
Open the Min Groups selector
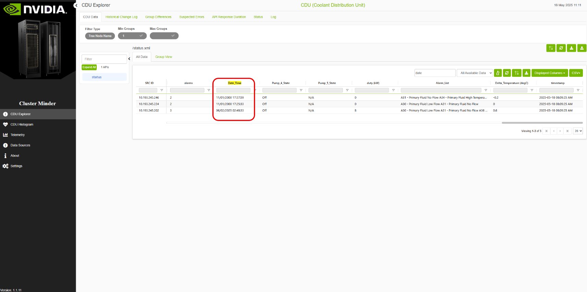tap(132, 36)
